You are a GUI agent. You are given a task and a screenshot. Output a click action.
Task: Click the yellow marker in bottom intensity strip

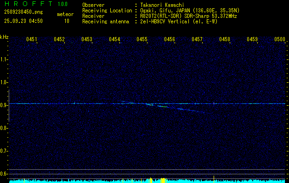coord(163,181)
